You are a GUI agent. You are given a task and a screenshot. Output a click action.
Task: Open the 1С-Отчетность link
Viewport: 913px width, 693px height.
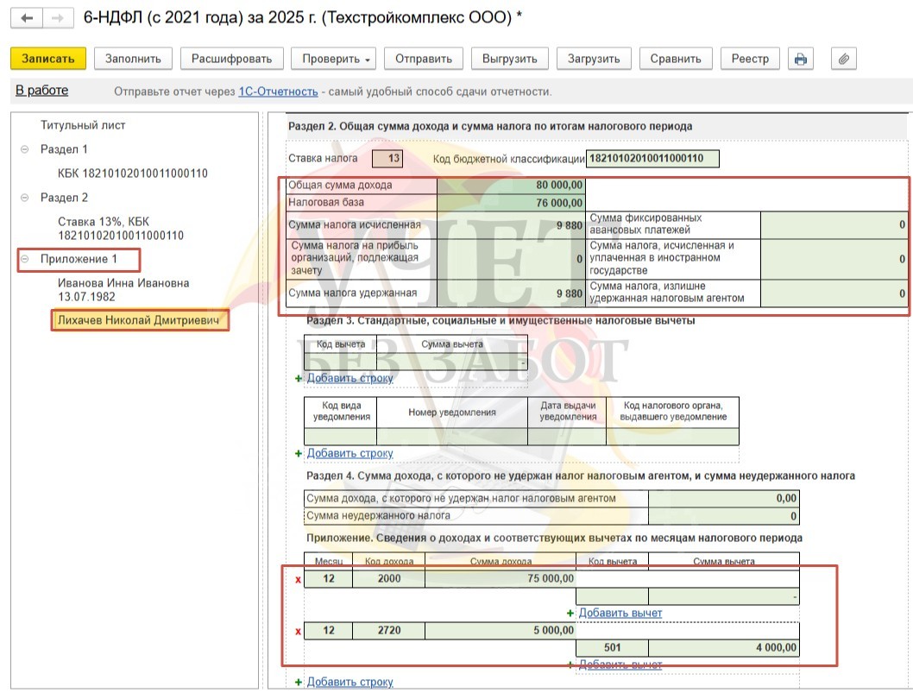(278, 91)
